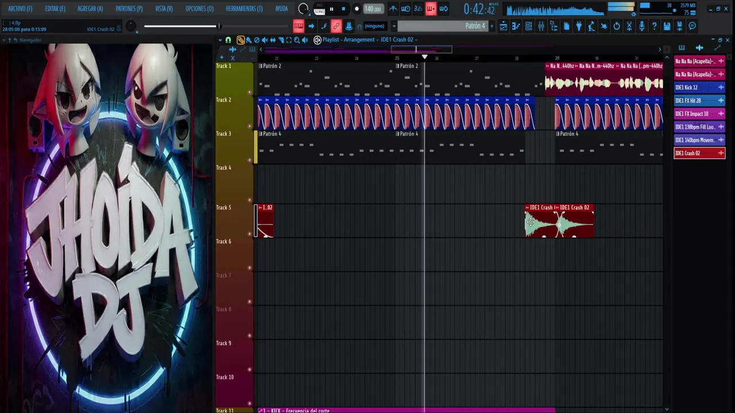This screenshot has width=735, height=413.
Task: Click the playback speaker tool in Playlist
Action: click(305, 40)
